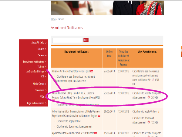This screenshot has height=137, width=182.
Task: Open Application for recruitment of SEP instructor
Action: pyautogui.click(x=73, y=133)
